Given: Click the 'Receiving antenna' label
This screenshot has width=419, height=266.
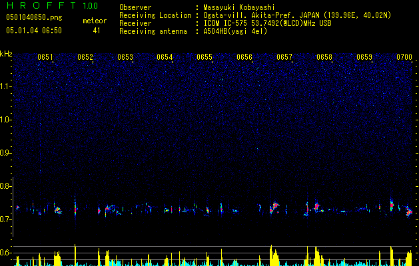Looking at the screenshot, I should [153, 31].
